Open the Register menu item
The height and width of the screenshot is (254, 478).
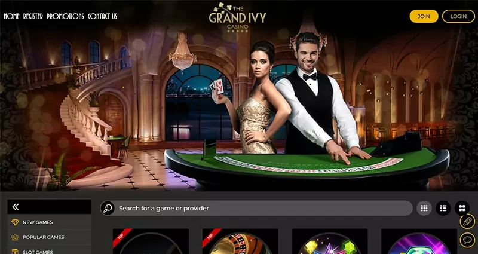tap(33, 16)
